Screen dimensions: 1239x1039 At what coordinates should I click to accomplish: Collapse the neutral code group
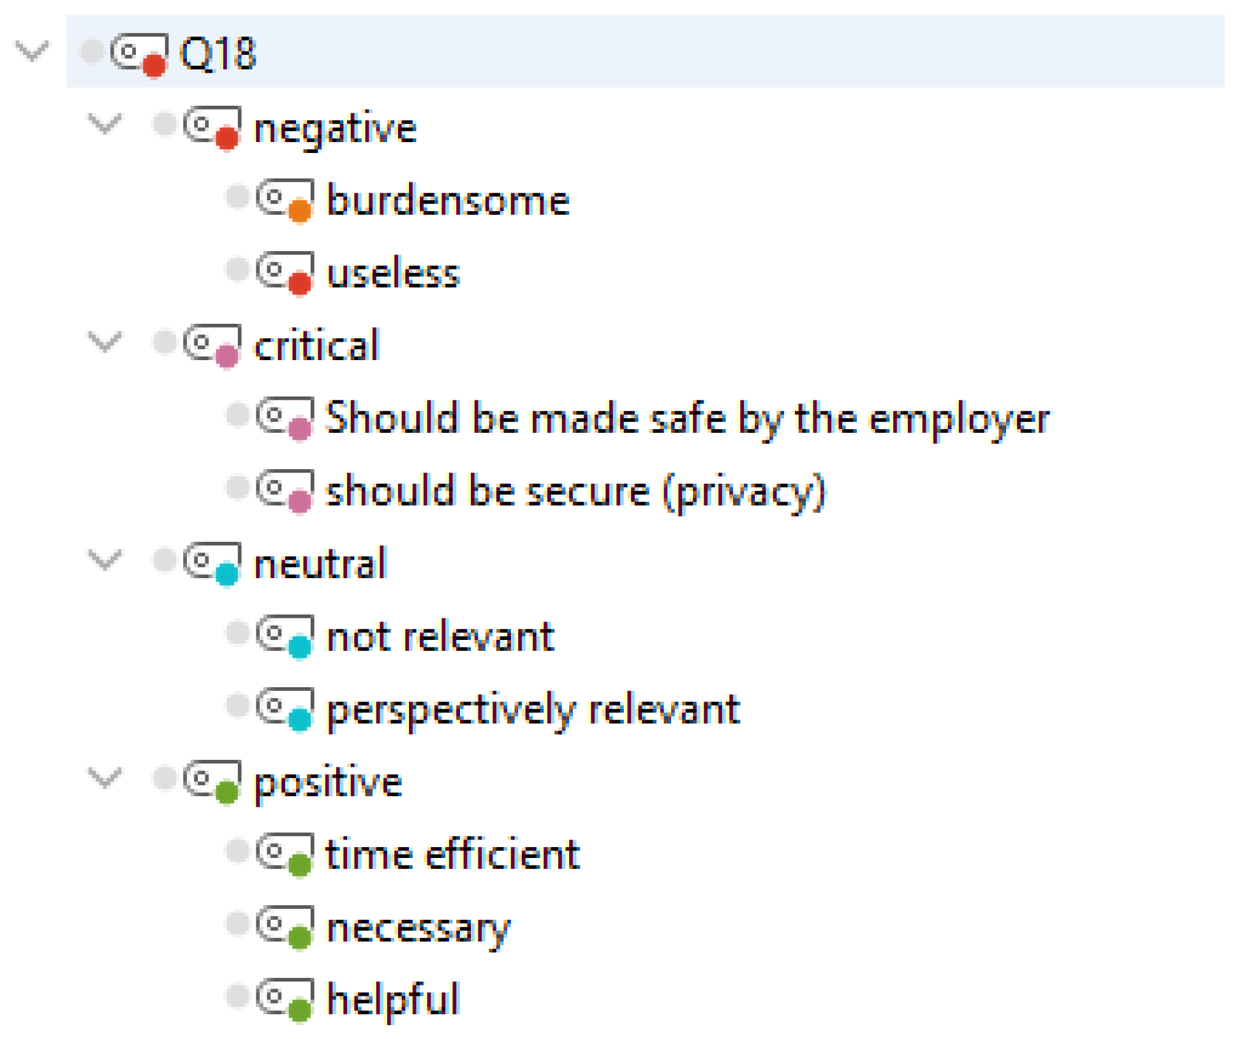point(105,560)
